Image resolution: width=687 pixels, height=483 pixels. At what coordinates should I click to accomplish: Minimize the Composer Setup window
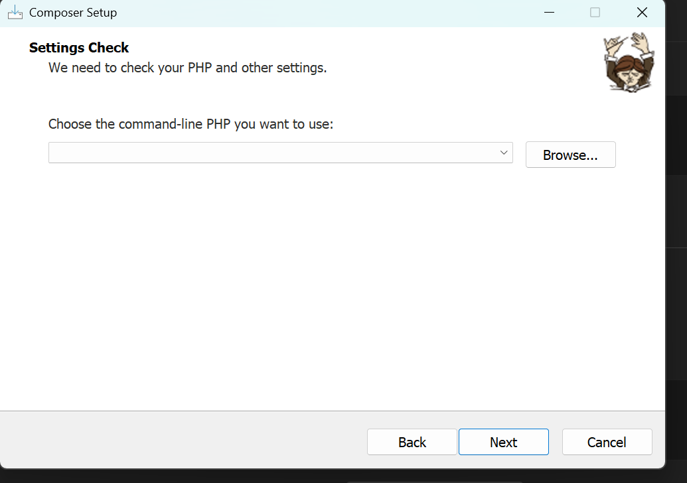[548, 13]
